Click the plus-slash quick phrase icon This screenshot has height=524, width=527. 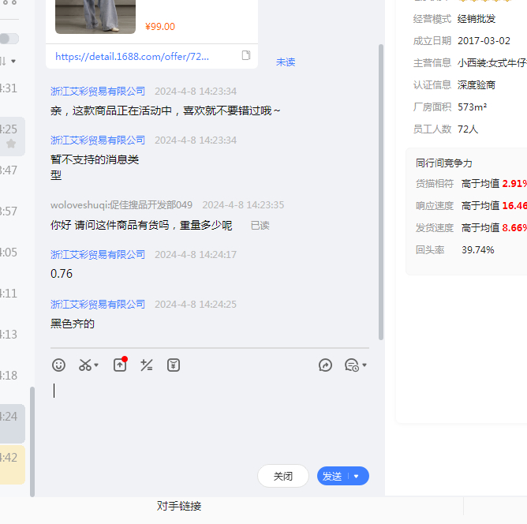point(146,365)
